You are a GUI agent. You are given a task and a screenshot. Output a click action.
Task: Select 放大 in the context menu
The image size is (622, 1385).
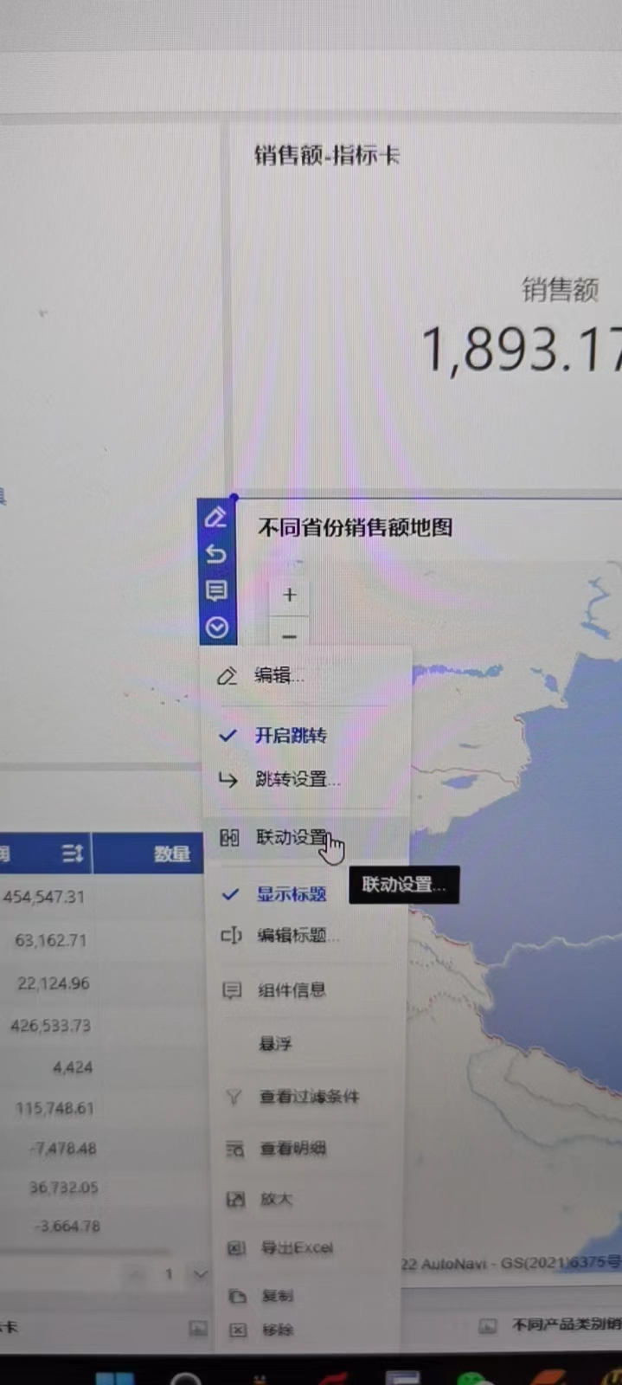click(x=277, y=1199)
